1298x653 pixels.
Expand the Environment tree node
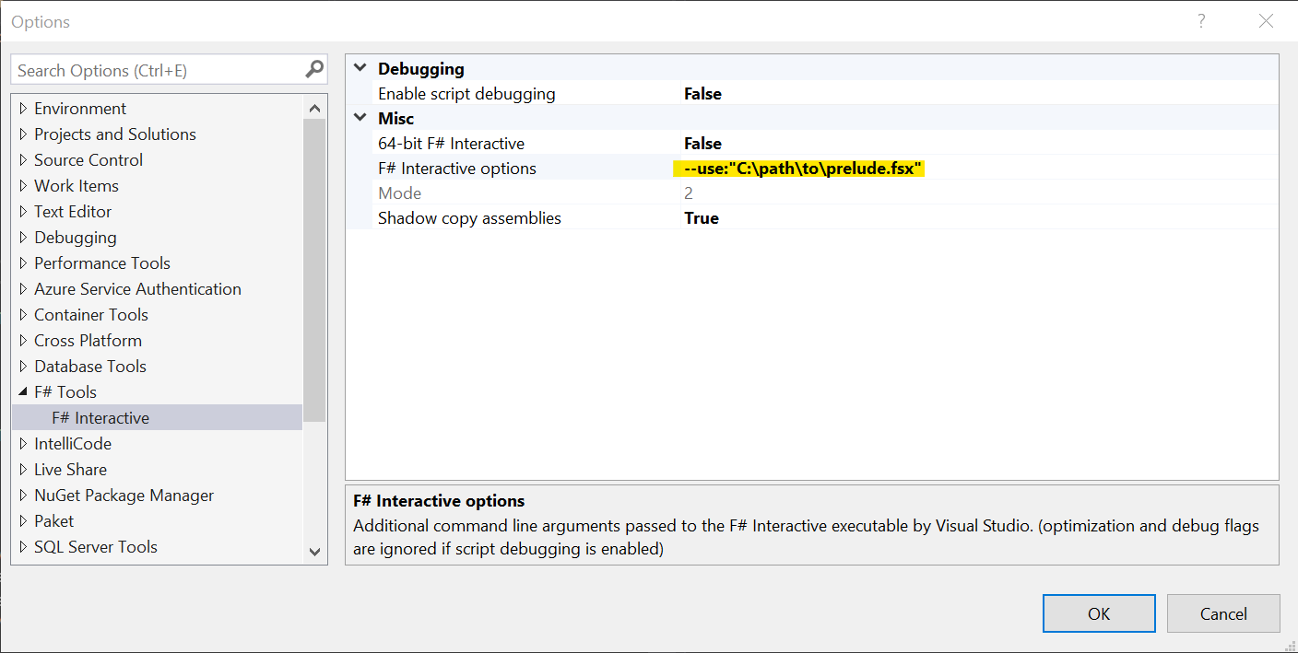[x=23, y=109]
